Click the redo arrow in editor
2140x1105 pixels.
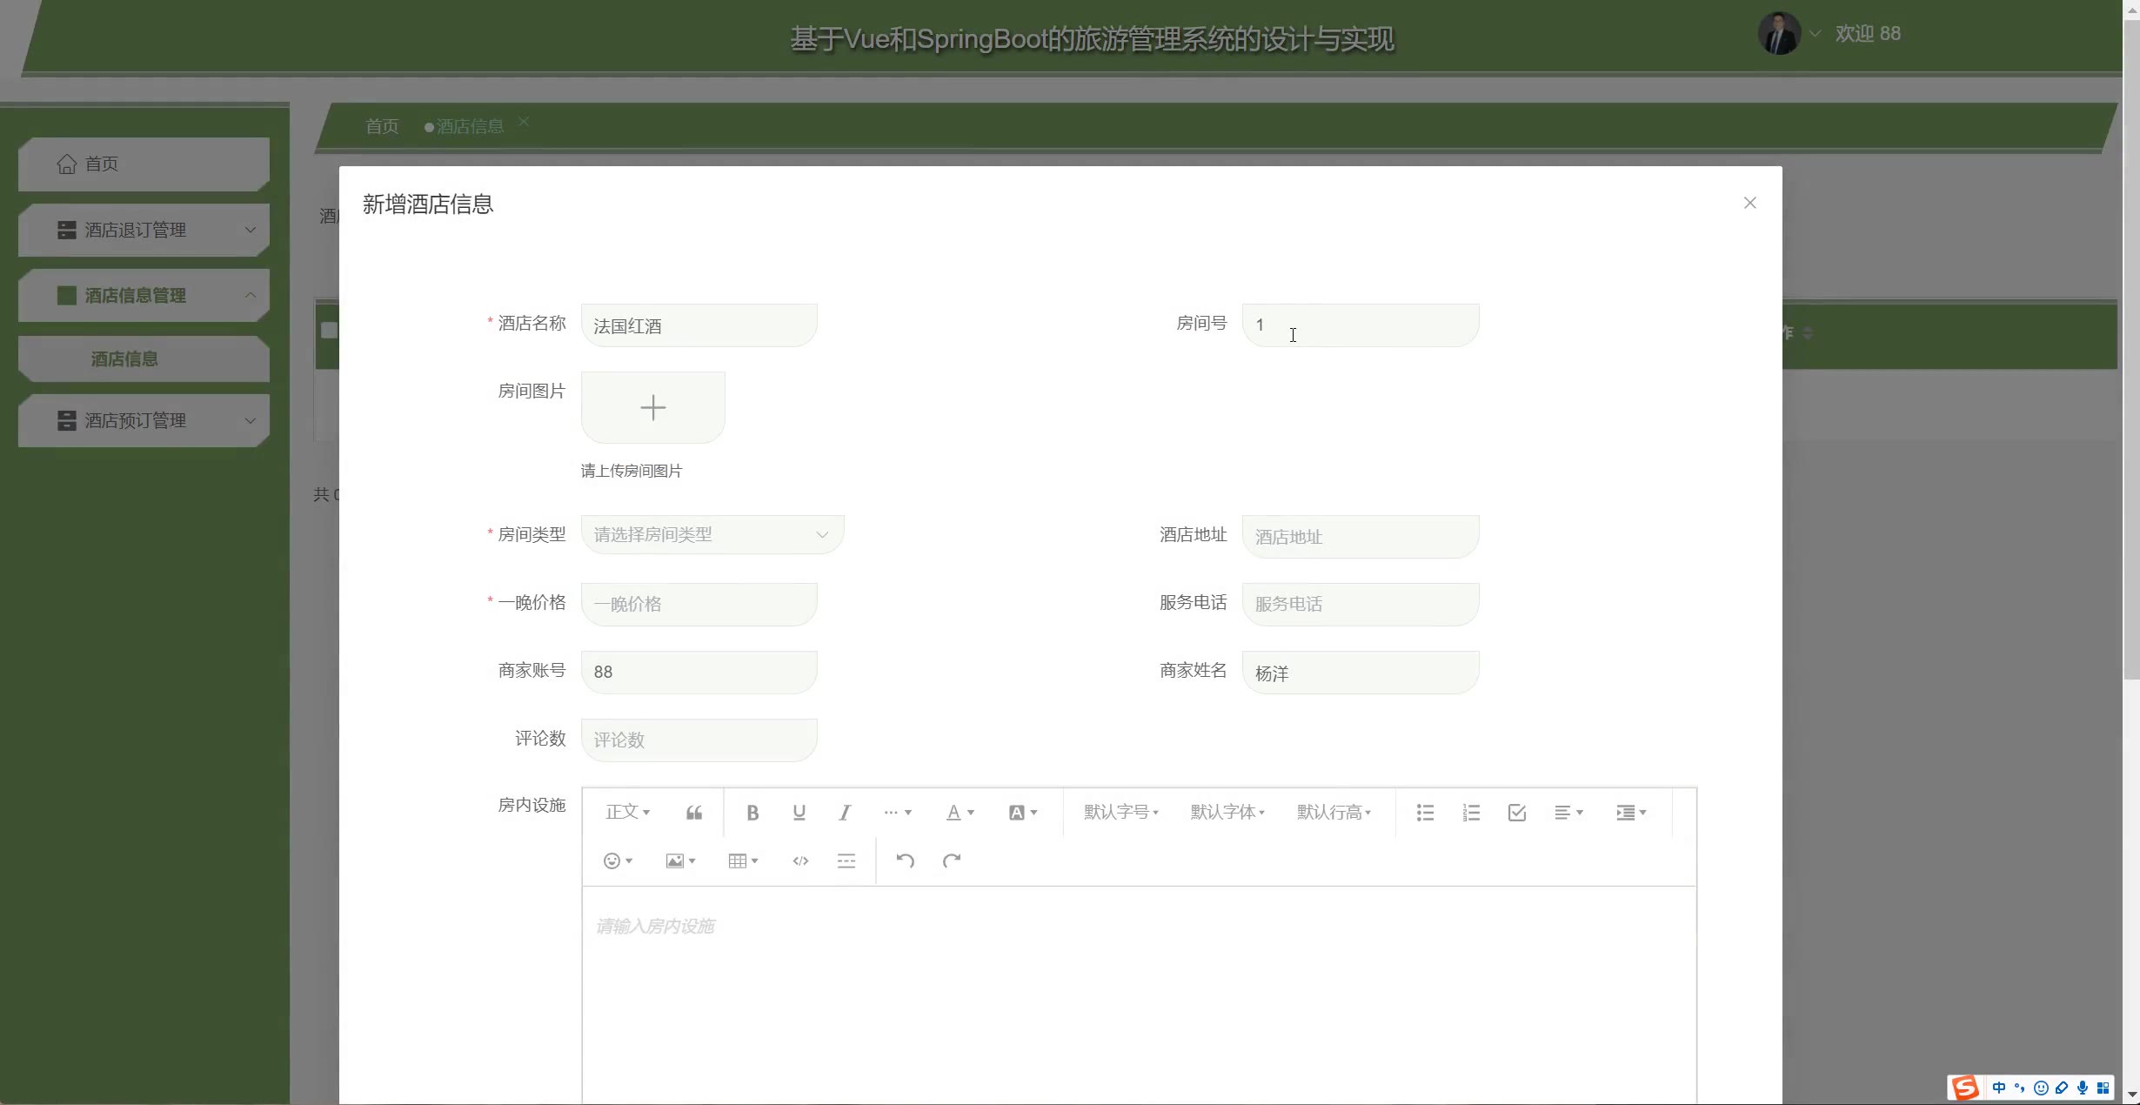[952, 861]
